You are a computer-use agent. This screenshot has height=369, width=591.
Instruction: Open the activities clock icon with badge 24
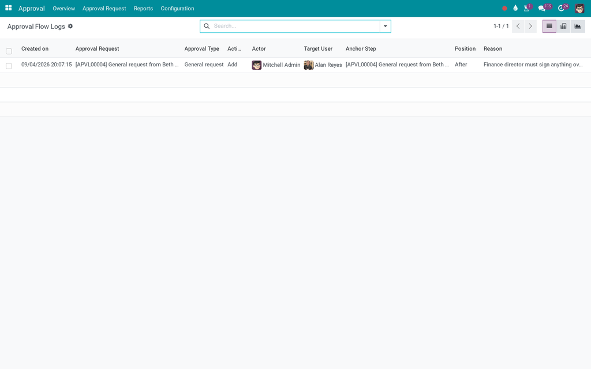click(562, 8)
